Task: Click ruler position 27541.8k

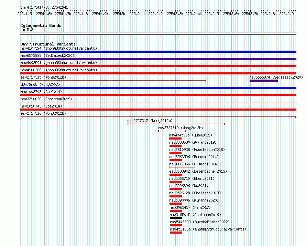Action: click(x=81, y=14)
